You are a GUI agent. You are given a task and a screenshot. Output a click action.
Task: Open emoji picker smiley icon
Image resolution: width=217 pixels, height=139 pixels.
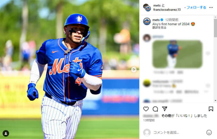coord(209,132)
